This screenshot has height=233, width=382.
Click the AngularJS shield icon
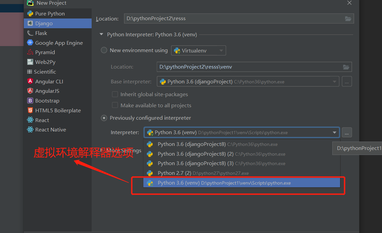(30, 91)
